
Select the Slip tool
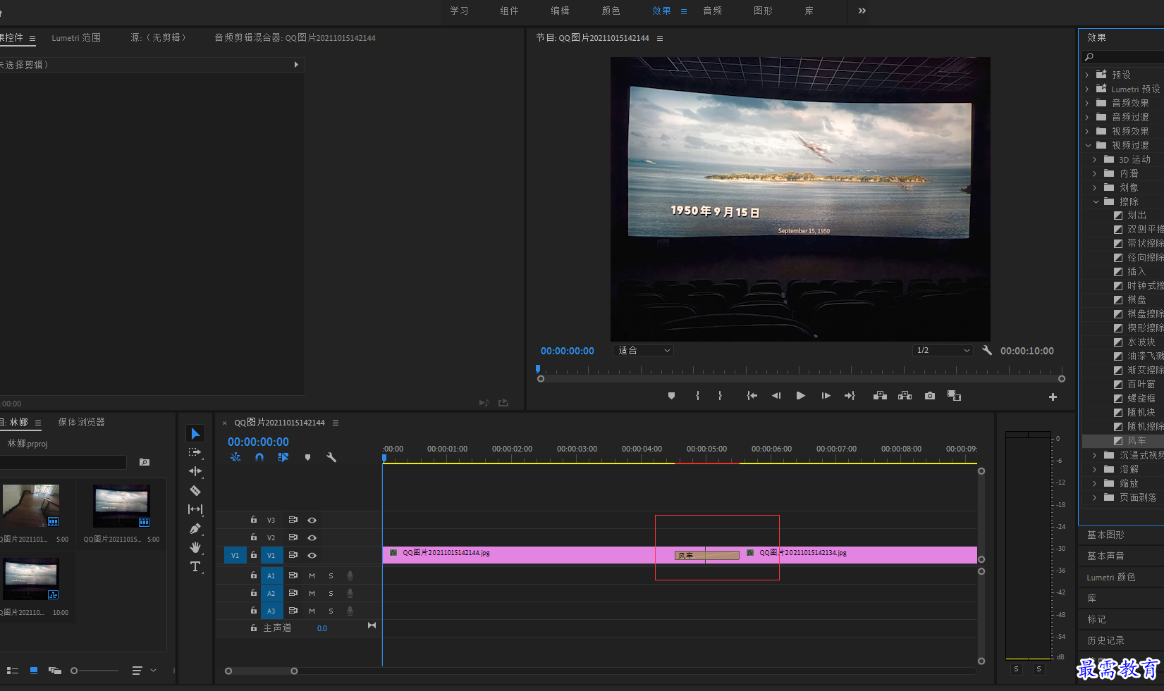(195, 509)
